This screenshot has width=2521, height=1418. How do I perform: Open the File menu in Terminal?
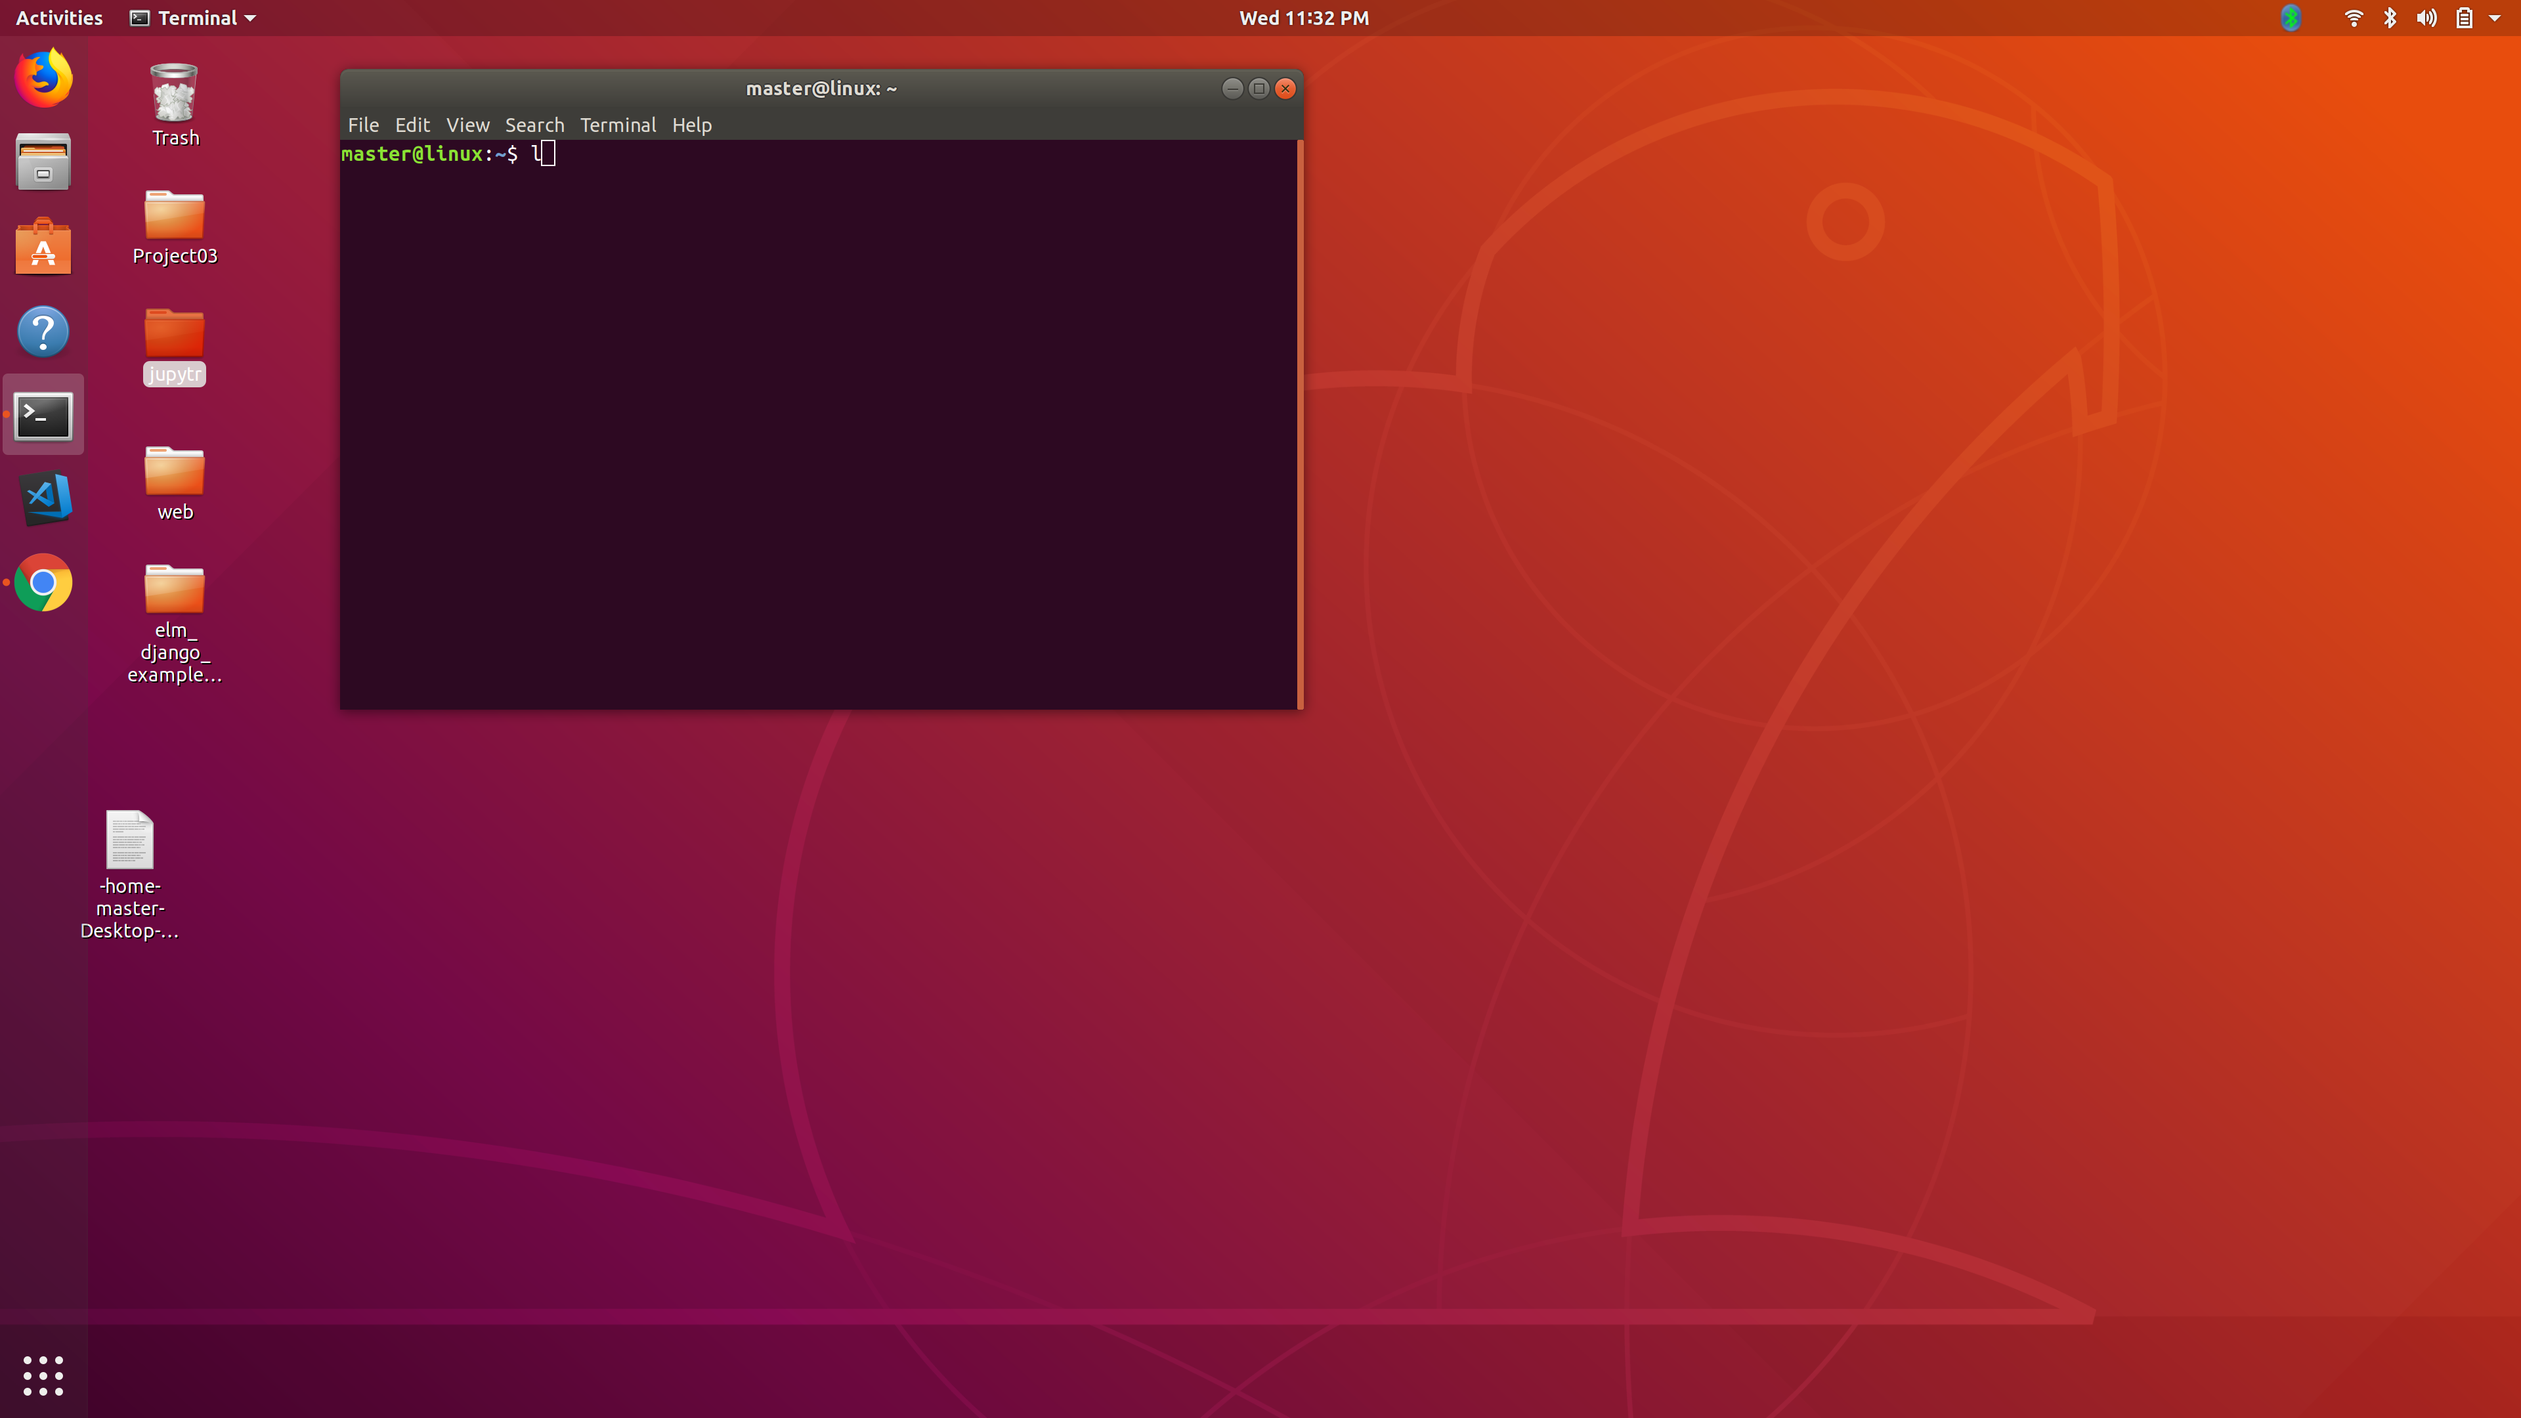(363, 124)
